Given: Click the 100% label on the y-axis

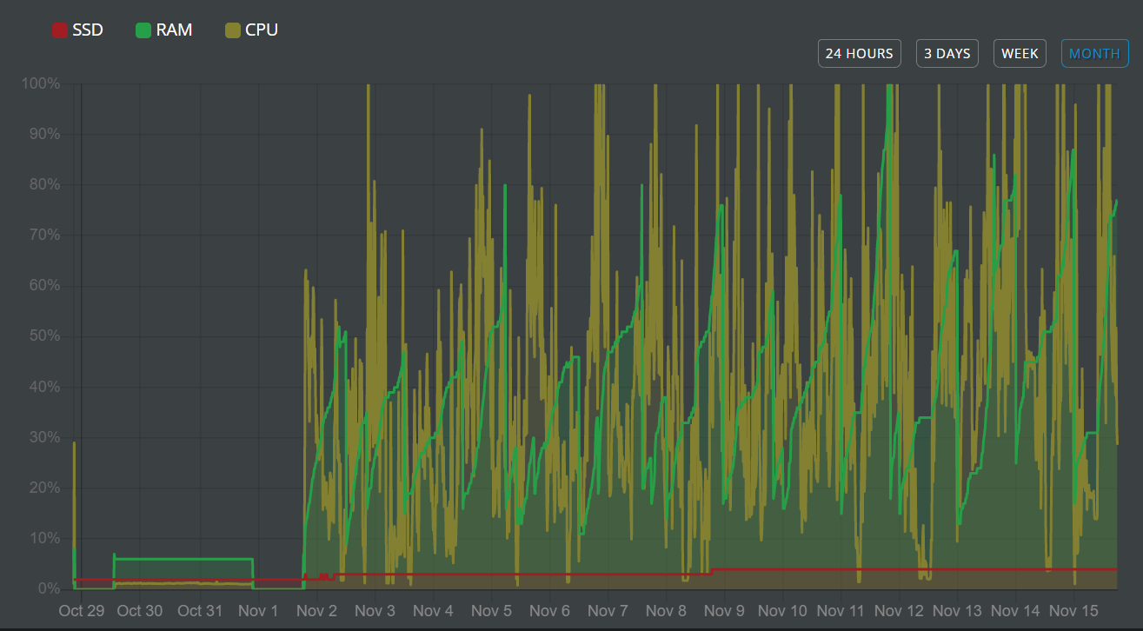Looking at the screenshot, I should (x=41, y=84).
